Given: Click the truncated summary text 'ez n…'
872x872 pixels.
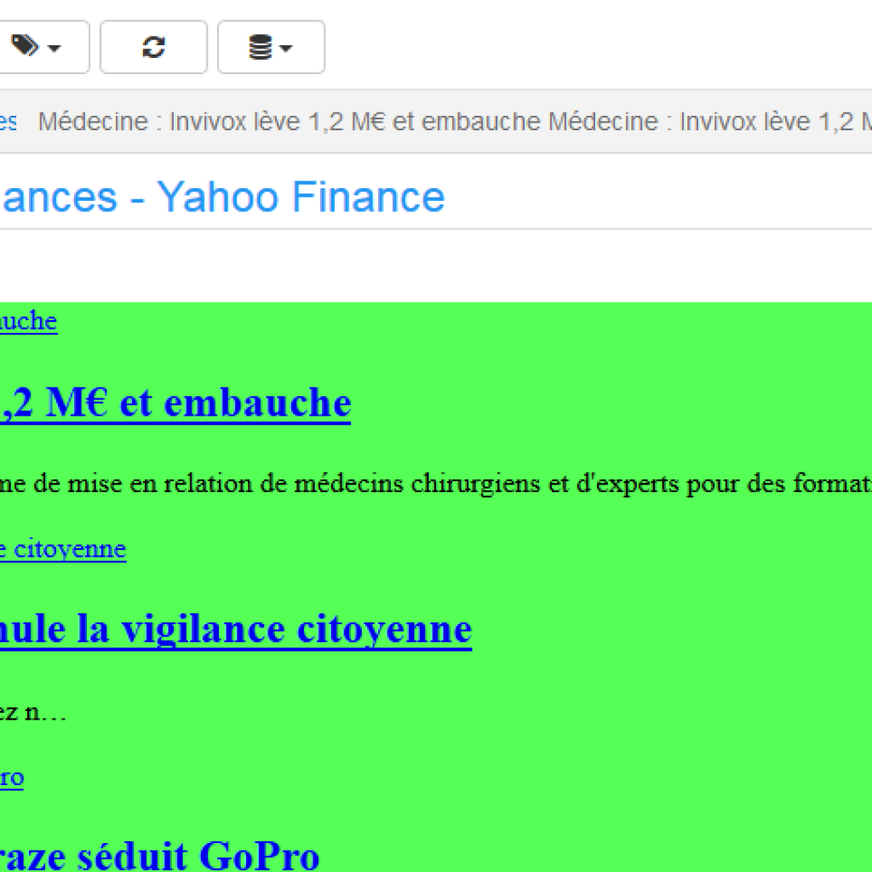Looking at the screenshot, I should [x=33, y=712].
